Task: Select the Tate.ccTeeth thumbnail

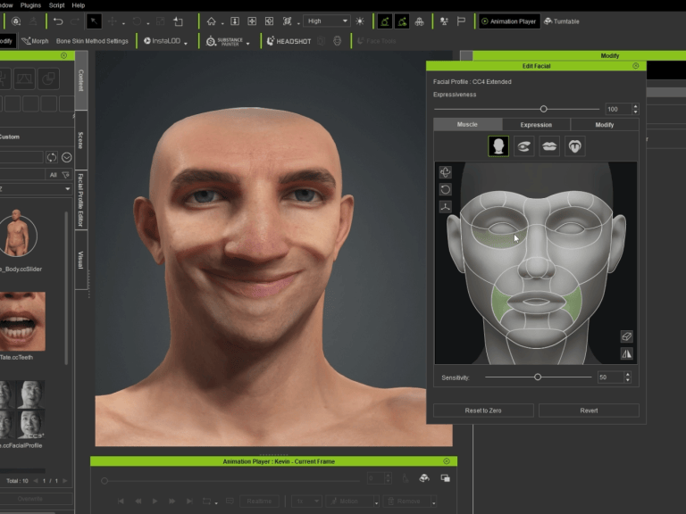Action: (22, 321)
